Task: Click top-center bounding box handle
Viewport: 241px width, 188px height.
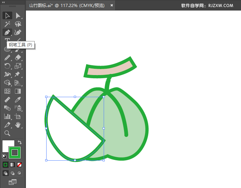Action: (x=75, y=97)
